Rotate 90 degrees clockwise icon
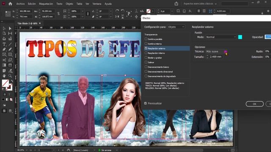Screen dimensions: 271x152 coord(117,11)
